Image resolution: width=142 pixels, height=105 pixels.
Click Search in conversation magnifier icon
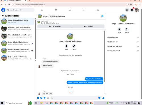coord(127,30)
